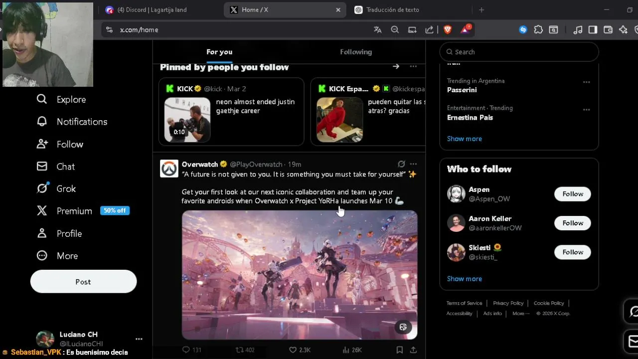
Task: Expand footer More links
Action: tap(521, 314)
